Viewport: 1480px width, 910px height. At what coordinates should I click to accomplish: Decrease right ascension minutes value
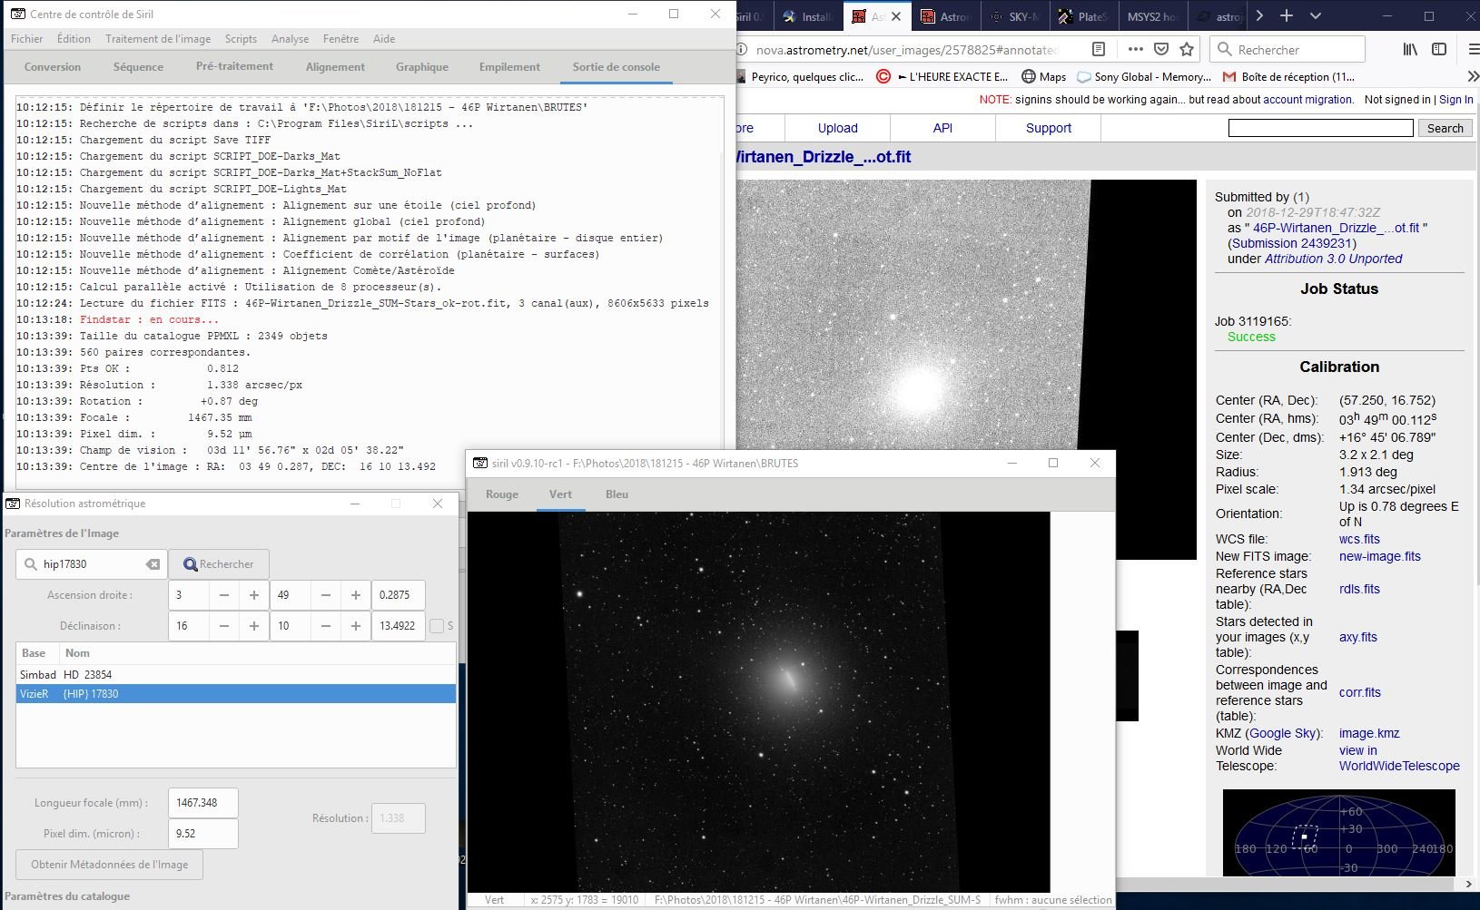pos(325,595)
